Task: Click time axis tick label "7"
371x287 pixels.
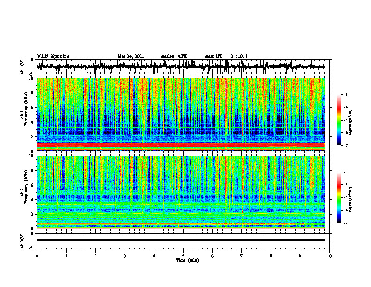Action: click(242, 256)
